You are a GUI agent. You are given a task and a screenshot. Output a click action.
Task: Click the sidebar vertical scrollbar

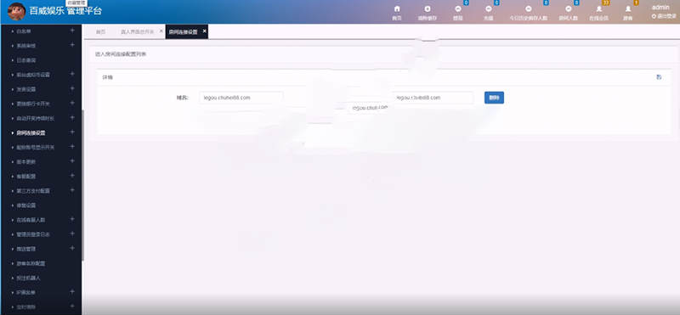[x=82, y=185]
